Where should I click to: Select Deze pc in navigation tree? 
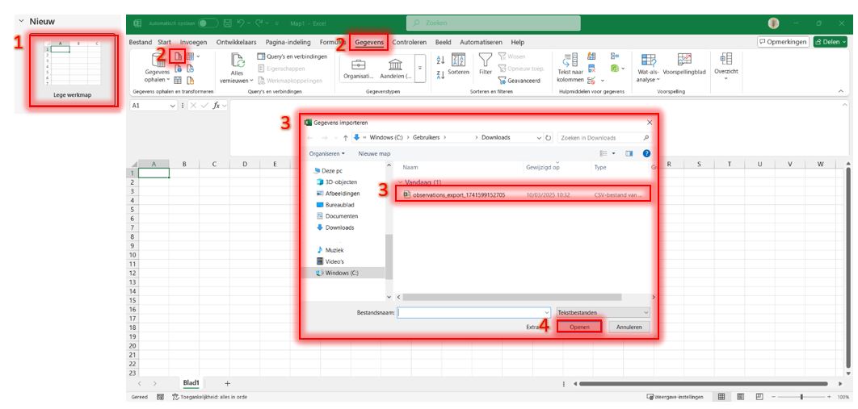(x=331, y=170)
